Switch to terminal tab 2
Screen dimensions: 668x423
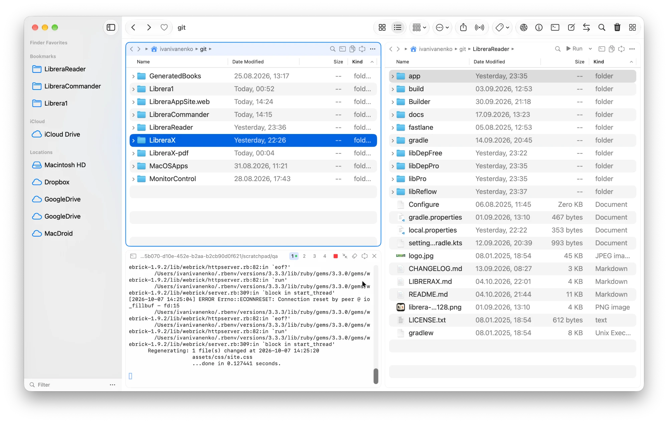304,256
